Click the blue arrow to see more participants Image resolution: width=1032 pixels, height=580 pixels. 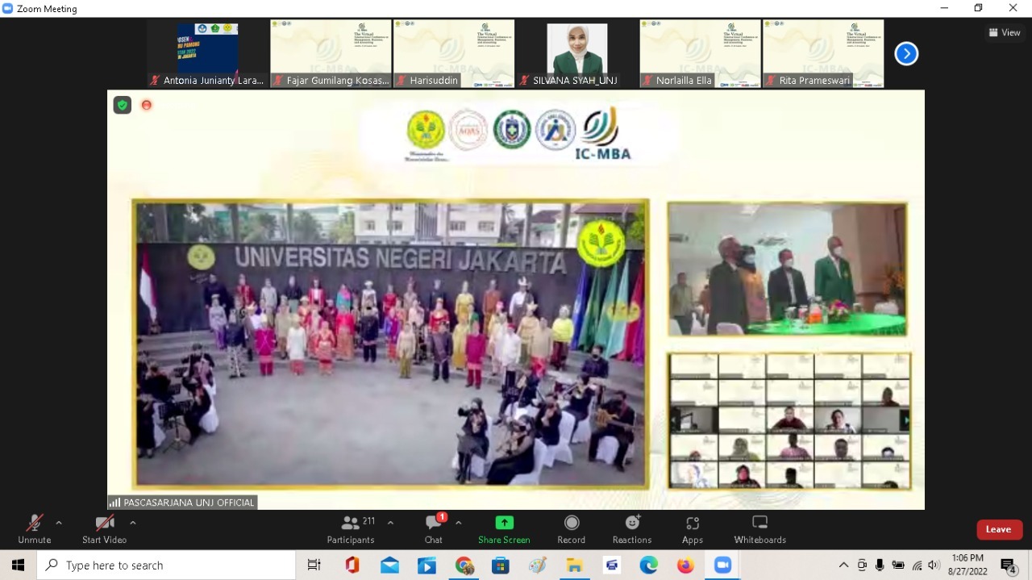click(x=906, y=53)
